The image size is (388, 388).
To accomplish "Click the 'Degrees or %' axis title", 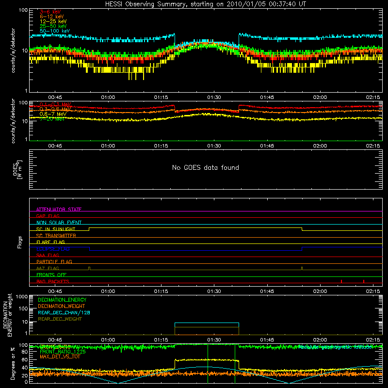I will point(13,363).
